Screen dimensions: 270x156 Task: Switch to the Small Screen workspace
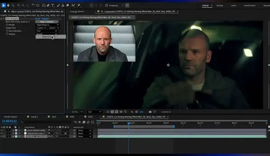pyautogui.click(x=250, y=5)
